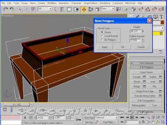Screen dimensions: 167x125
Task: Activate the Select and Scale tool
Action: tap(97, 9)
